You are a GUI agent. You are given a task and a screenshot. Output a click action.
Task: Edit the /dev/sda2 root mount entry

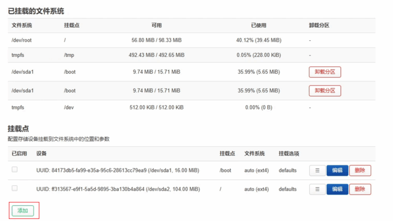[337, 189]
